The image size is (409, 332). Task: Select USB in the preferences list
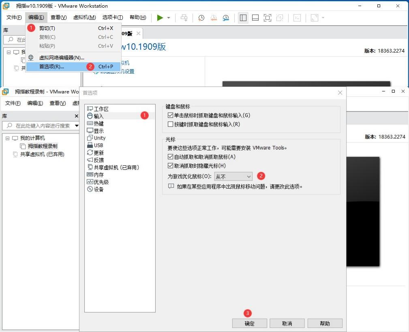[99, 145]
